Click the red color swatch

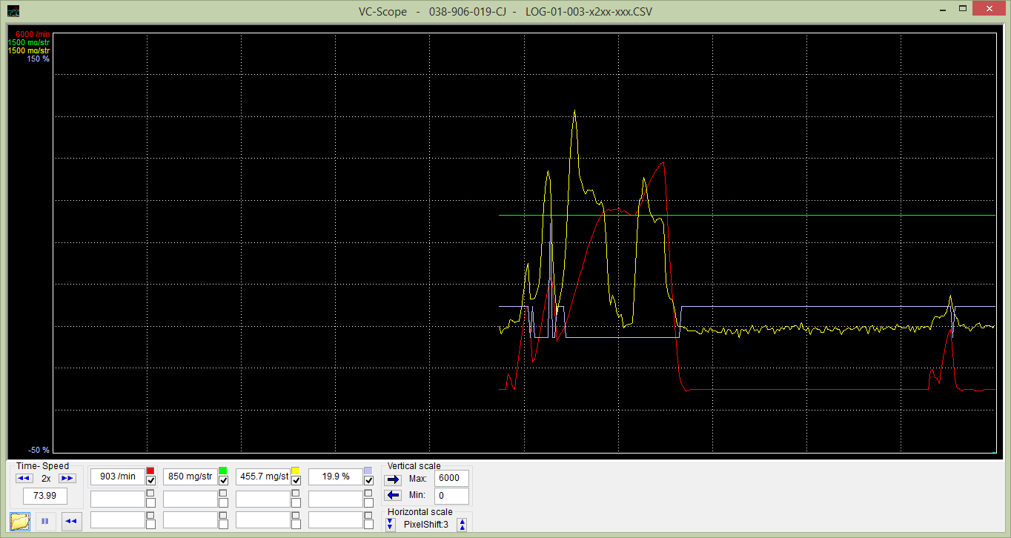click(x=150, y=471)
